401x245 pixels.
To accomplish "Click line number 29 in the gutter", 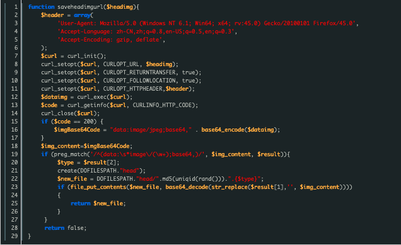I will coord(15,236).
